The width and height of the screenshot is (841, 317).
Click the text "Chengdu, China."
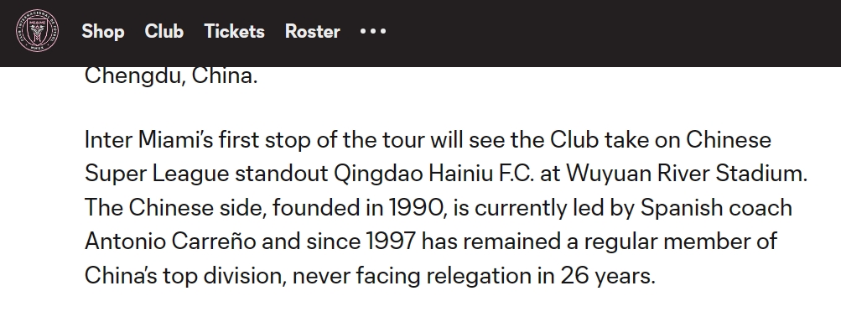[171, 75]
